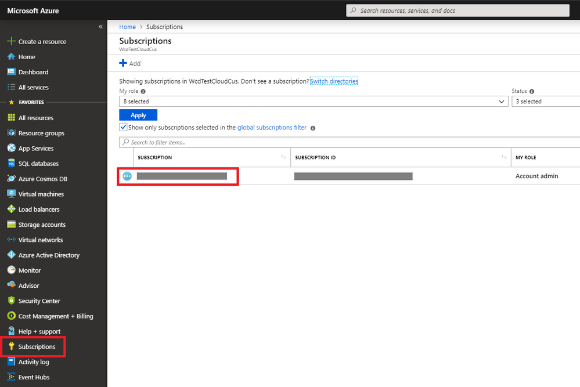Click the Security Center shield icon

(12, 301)
